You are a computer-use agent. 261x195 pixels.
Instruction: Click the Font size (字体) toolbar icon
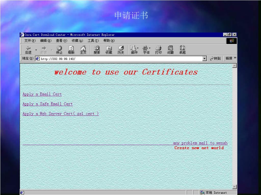point(146,50)
